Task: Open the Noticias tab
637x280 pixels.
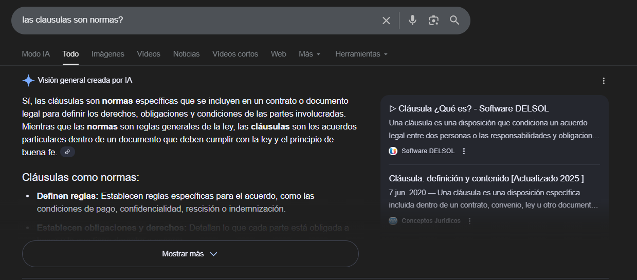Action: (186, 54)
